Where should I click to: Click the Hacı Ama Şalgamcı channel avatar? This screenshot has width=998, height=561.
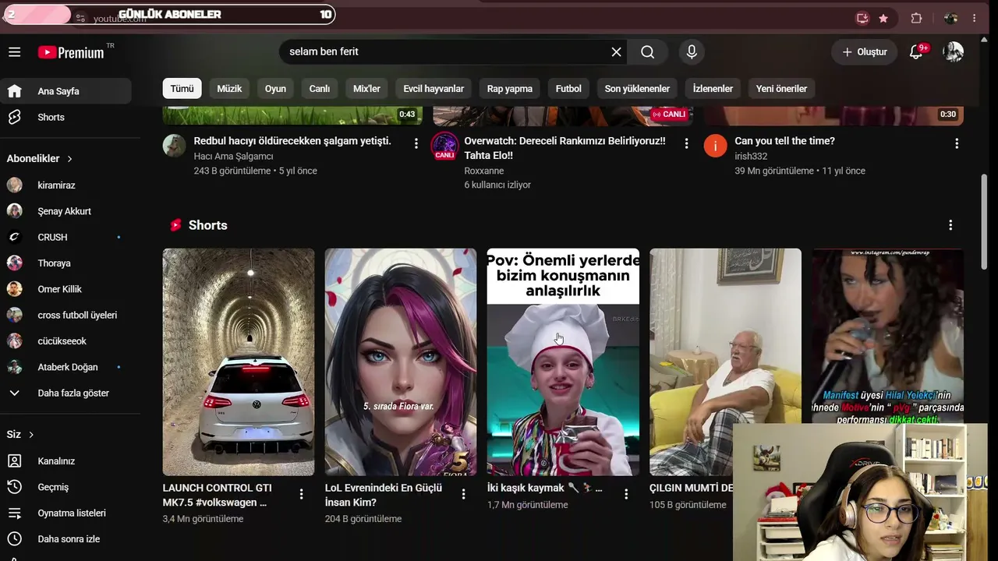pyautogui.click(x=174, y=146)
